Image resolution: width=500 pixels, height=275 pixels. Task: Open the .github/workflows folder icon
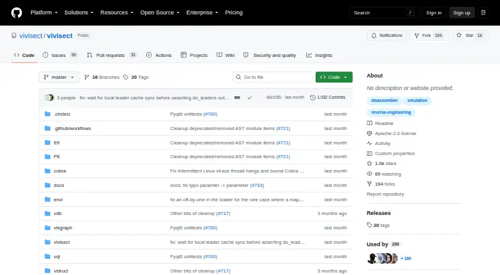click(x=47, y=128)
